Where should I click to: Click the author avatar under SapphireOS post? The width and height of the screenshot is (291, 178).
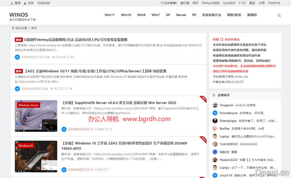tap(64, 129)
